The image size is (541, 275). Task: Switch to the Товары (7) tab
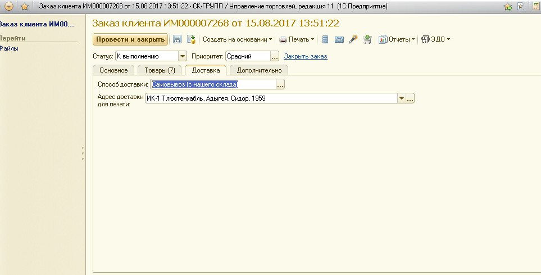[160, 70]
